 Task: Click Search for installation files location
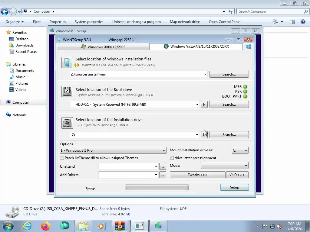click(x=229, y=74)
